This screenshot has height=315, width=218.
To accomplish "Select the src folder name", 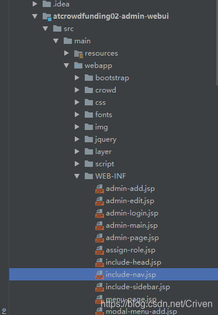I will click(69, 29).
